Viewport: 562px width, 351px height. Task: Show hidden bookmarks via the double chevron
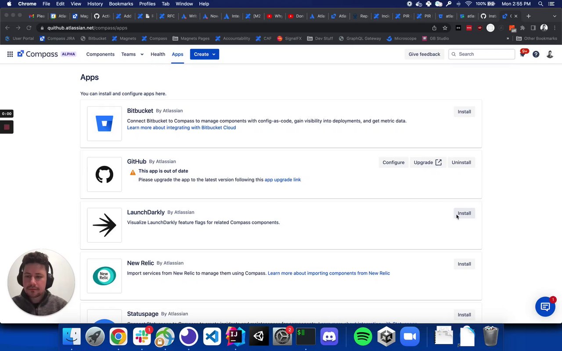tap(508, 39)
